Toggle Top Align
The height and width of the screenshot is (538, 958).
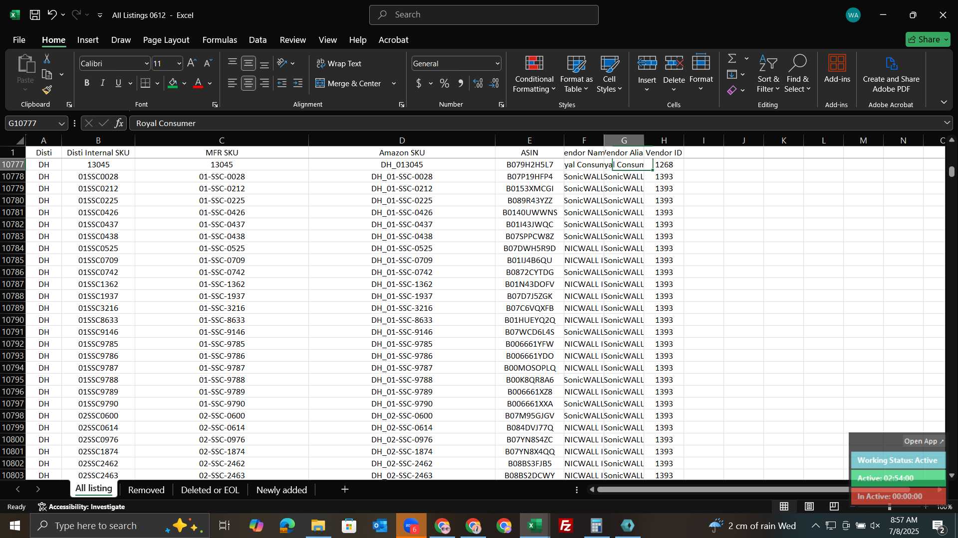[233, 63]
